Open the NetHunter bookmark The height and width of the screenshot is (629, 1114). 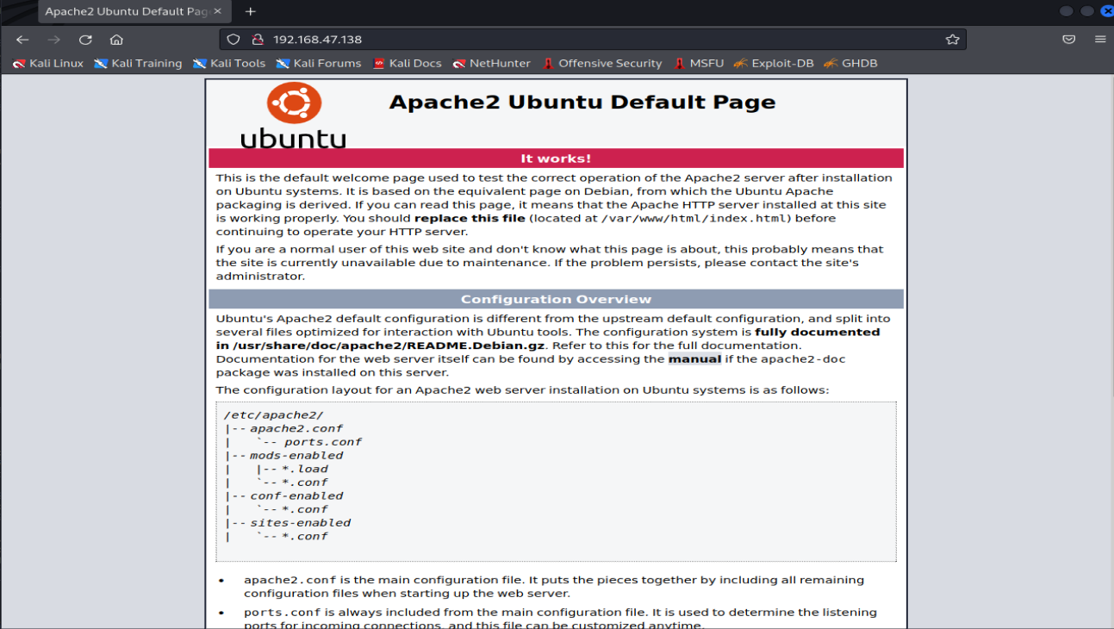tap(492, 63)
